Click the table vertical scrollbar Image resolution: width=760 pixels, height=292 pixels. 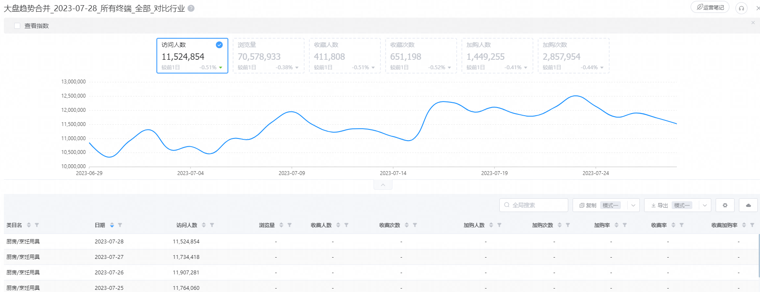pos(758,256)
